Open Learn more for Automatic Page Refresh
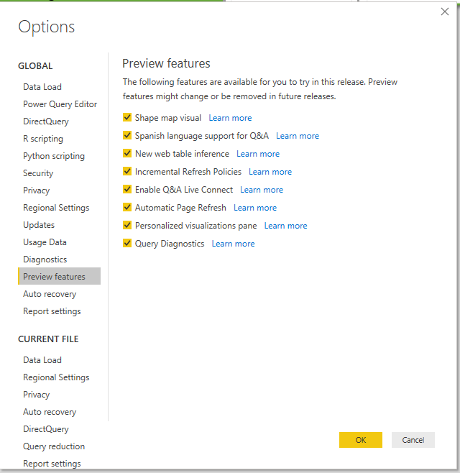This screenshot has width=460, height=473. click(x=255, y=208)
